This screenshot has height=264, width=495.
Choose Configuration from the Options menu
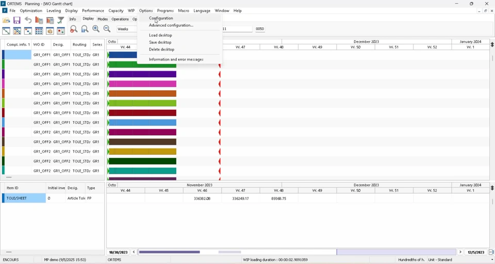click(161, 18)
